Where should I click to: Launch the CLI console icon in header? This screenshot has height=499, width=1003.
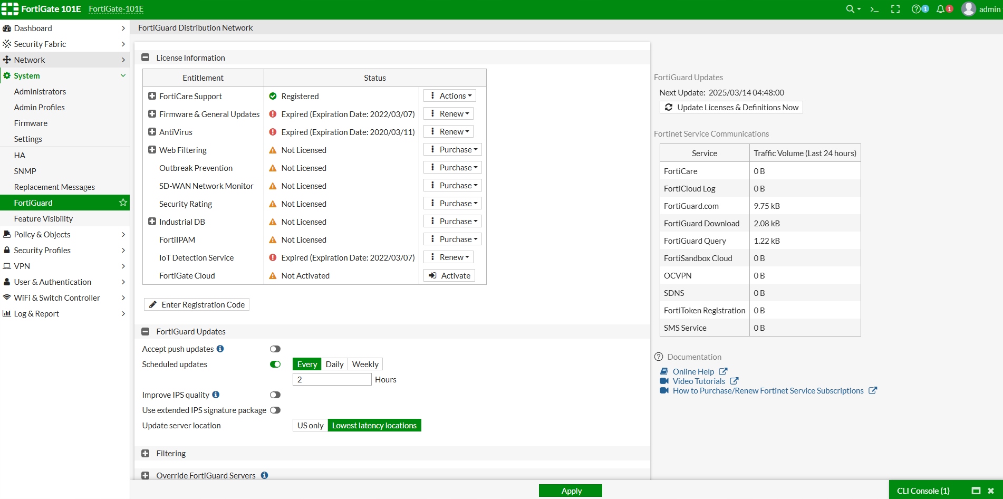tap(874, 9)
